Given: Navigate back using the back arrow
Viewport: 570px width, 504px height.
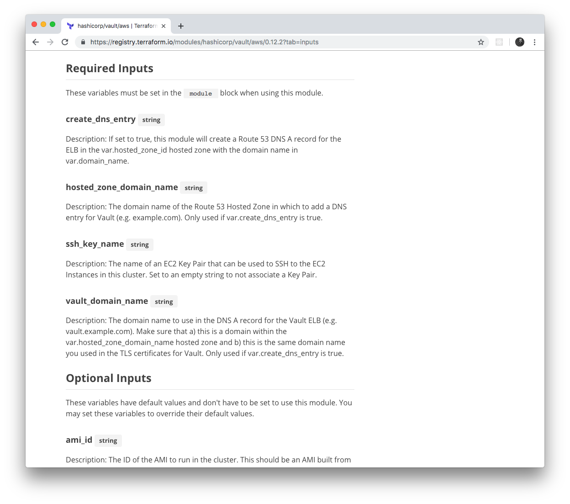Looking at the screenshot, I should (36, 42).
